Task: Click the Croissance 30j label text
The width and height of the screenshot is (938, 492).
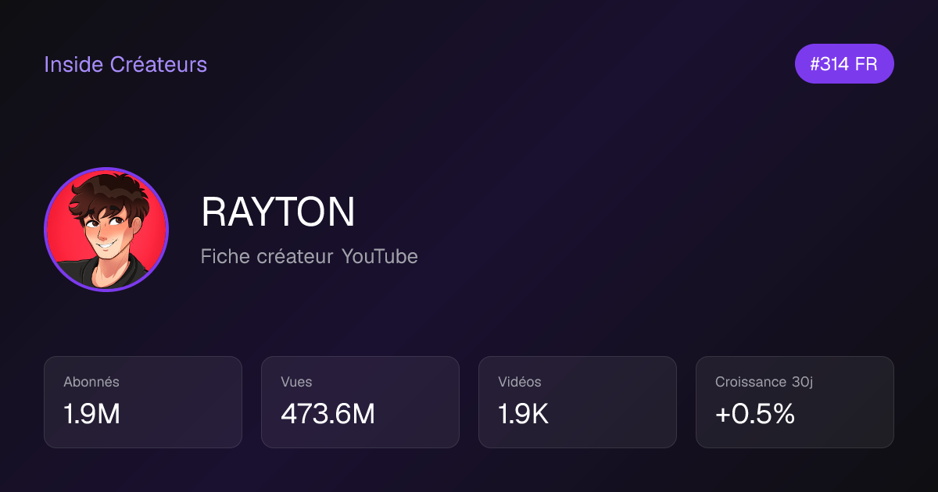Action: click(x=764, y=382)
